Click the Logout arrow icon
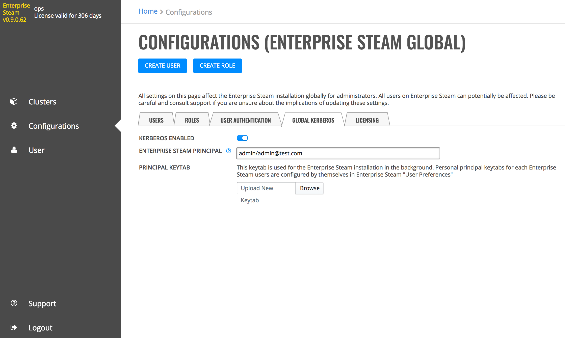Screen dimensions: 576x338 14,327
